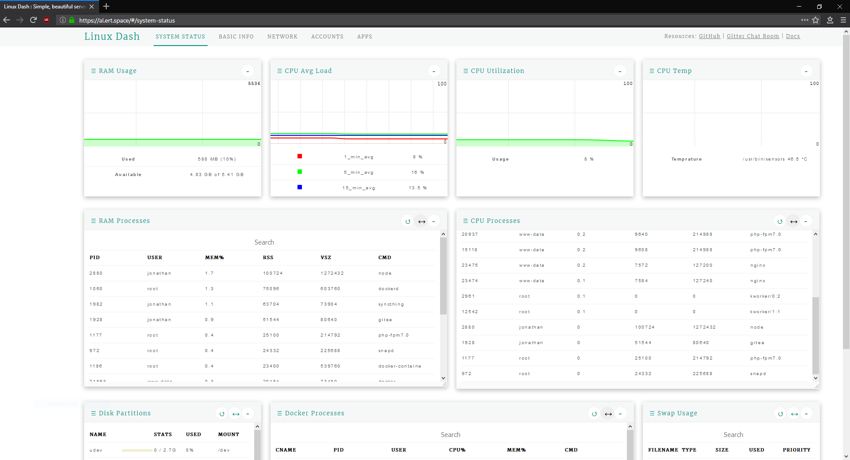Refresh the Docker Processes widget

tap(594, 414)
